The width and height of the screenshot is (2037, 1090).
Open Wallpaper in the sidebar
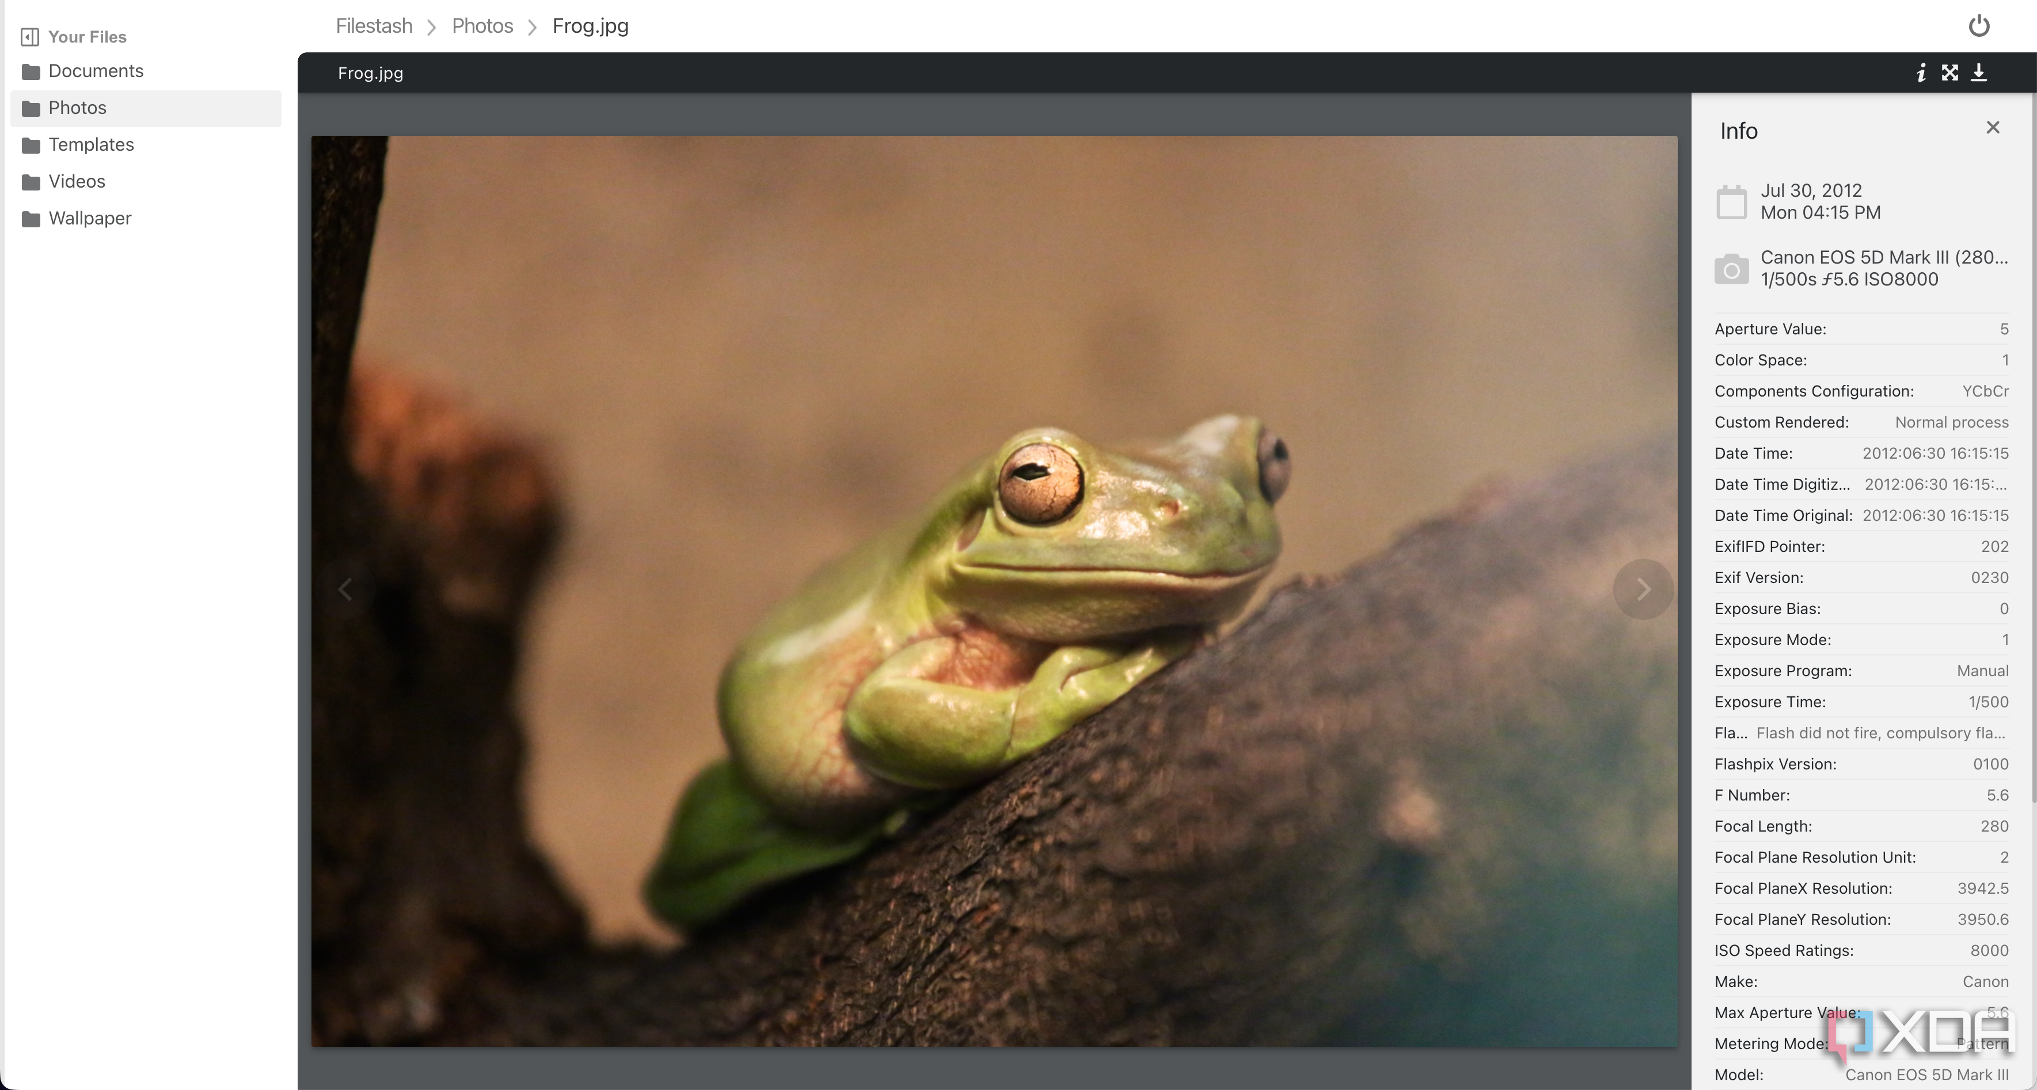(146, 218)
